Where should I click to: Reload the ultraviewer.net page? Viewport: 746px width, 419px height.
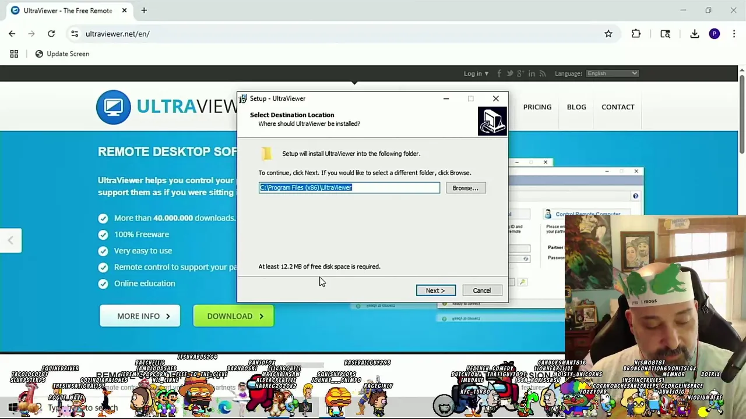pos(51,34)
